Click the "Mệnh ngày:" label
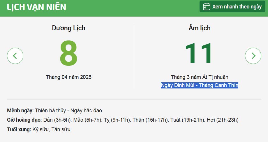The height and width of the screenshot is (142, 268). 20,111
